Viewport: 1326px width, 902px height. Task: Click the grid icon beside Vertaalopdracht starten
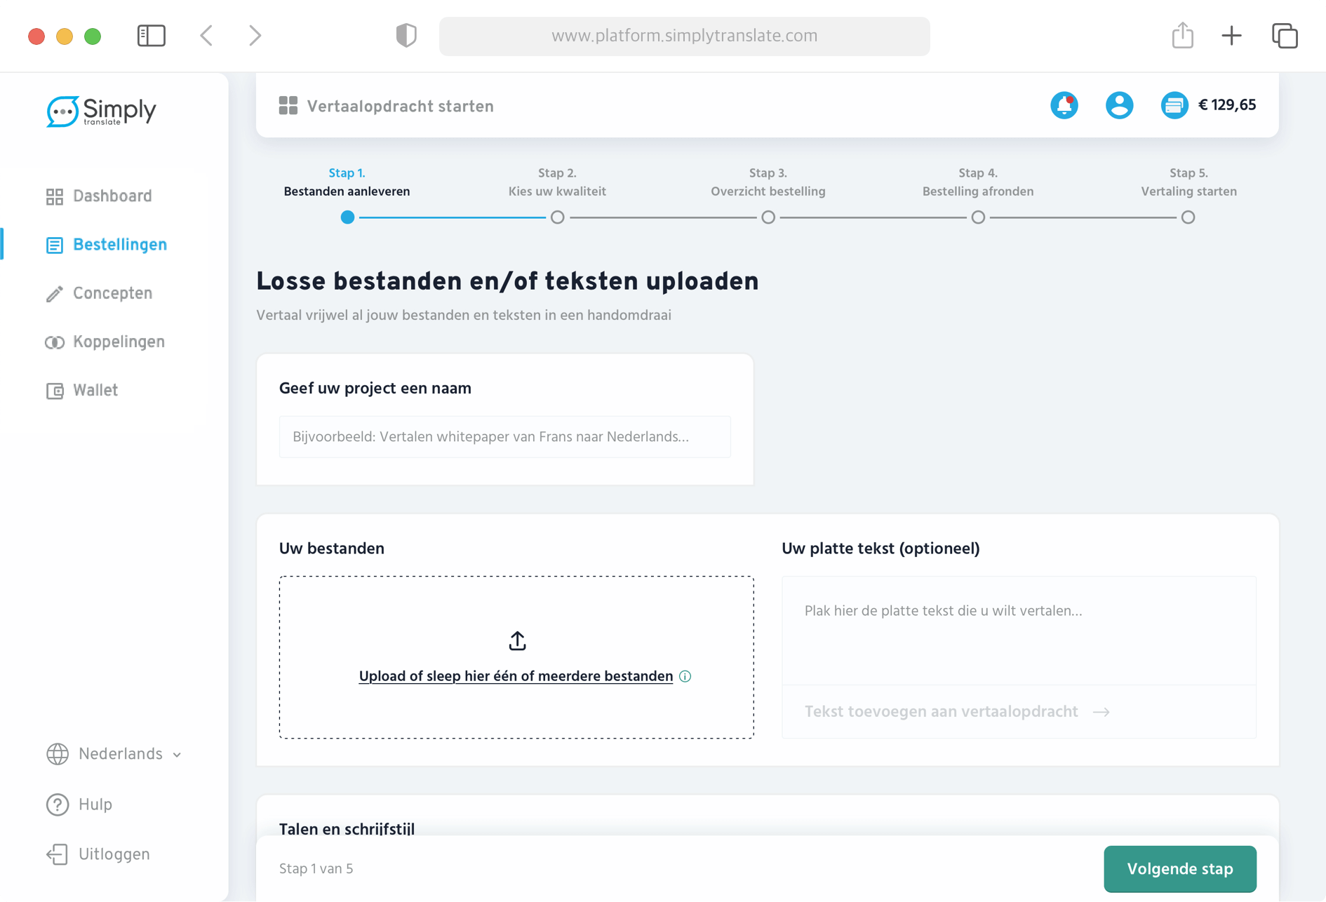(x=288, y=106)
